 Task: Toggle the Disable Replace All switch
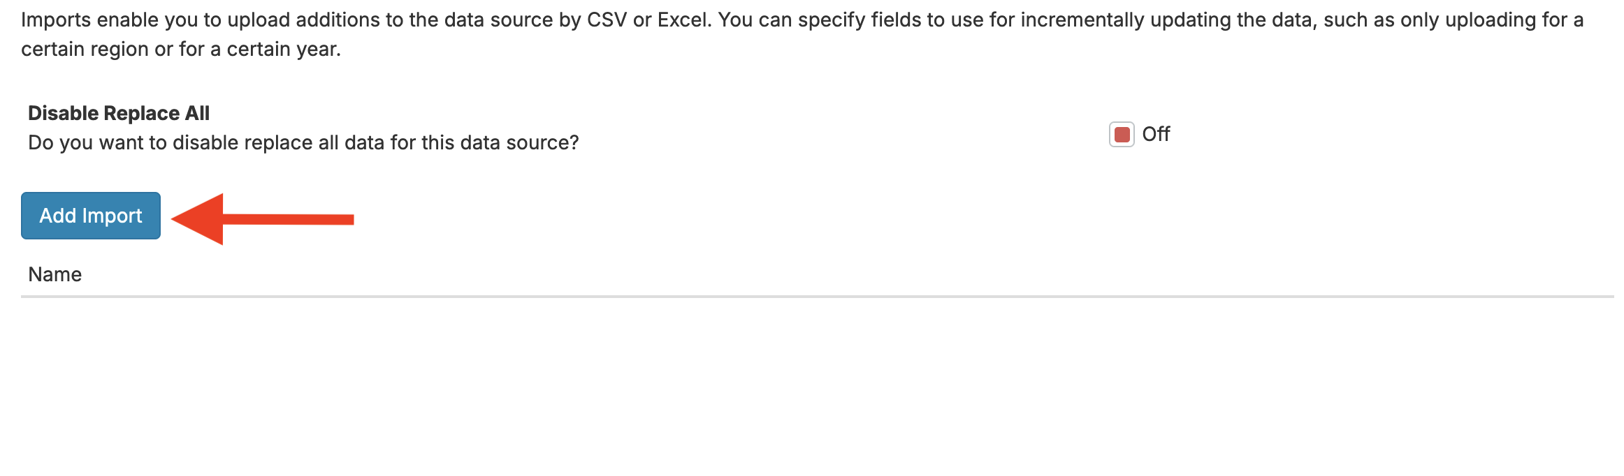pyautogui.click(x=1122, y=134)
